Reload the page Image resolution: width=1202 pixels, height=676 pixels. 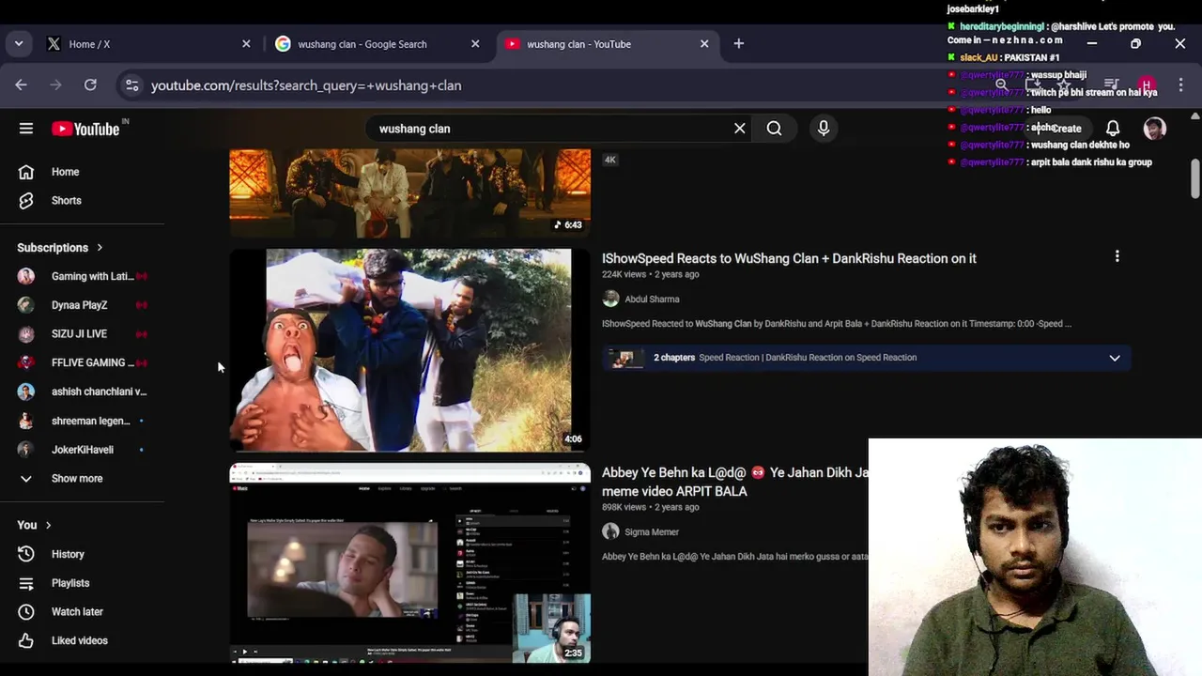coord(90,85)
